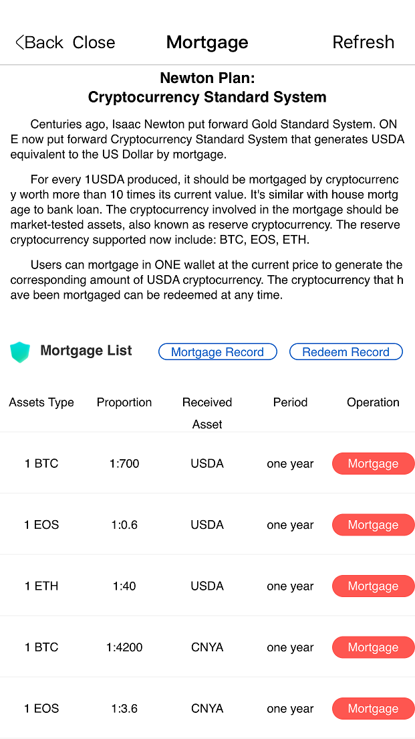This screenshot has height=739, width=415.
Task: Tap the Back arrow icon
Action: (21, 42)
